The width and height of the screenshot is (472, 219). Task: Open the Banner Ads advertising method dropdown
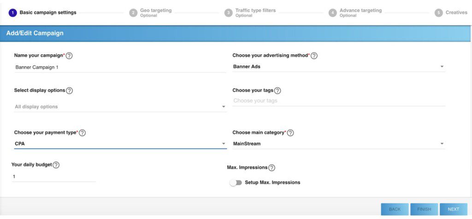tap(338, 67)
